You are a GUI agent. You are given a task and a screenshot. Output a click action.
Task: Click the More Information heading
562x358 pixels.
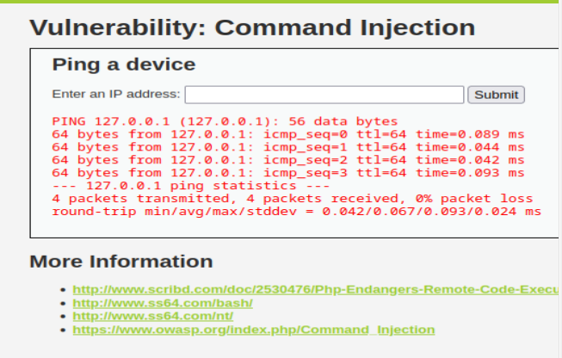click(121, 262)
